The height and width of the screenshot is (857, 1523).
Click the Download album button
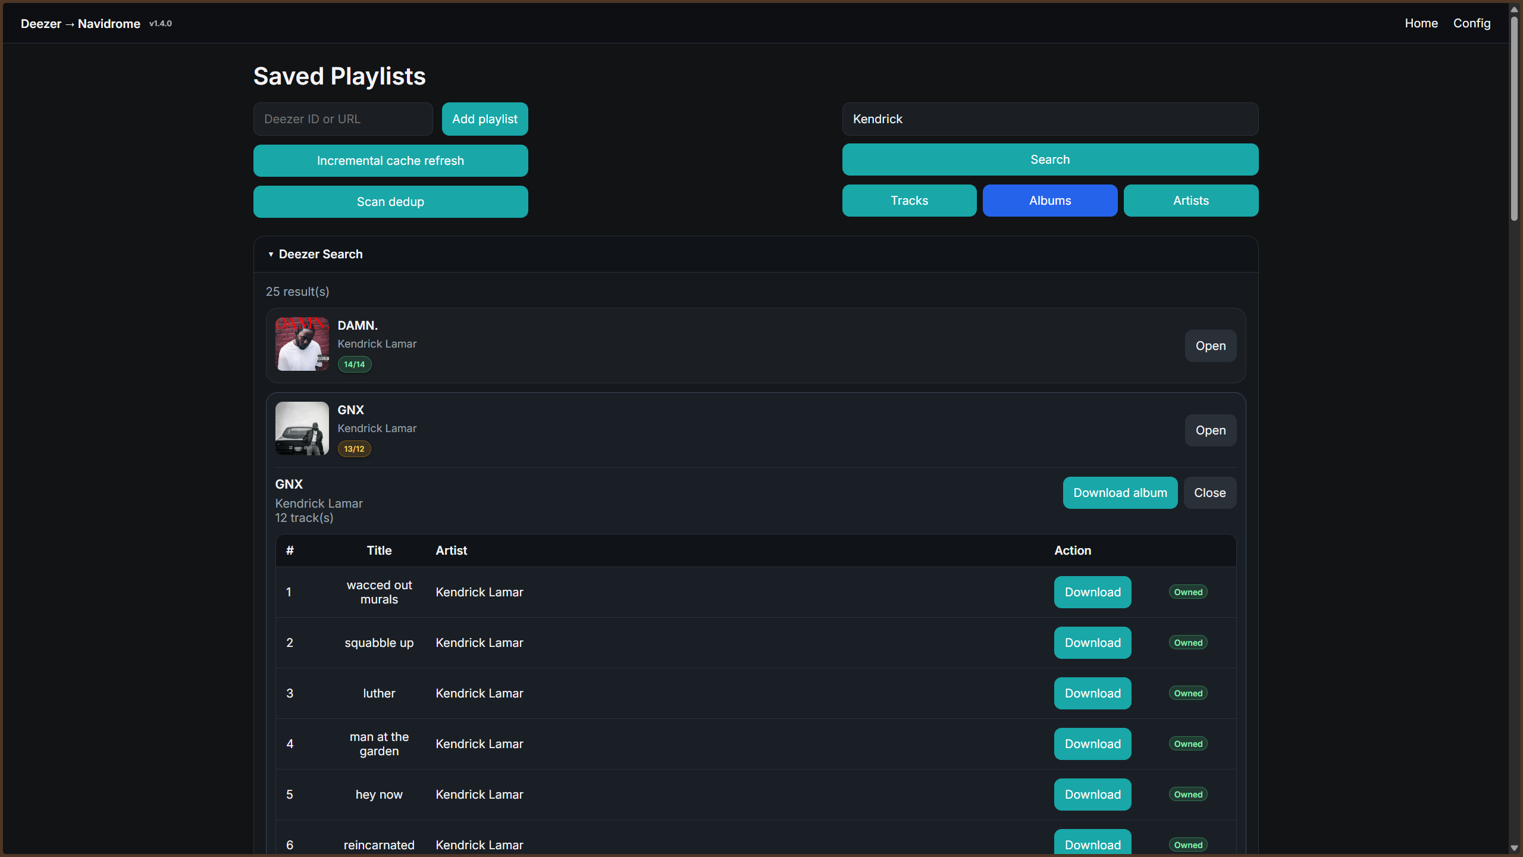[x=1120, y=493]
